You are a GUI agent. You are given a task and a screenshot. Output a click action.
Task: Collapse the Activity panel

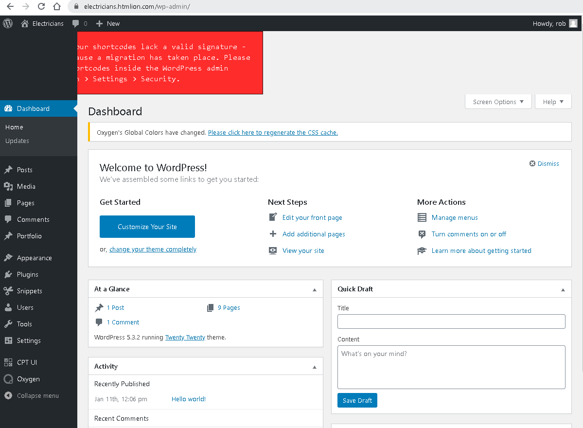pos(315,366)
